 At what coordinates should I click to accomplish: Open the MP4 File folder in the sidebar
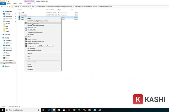(8, 24)
